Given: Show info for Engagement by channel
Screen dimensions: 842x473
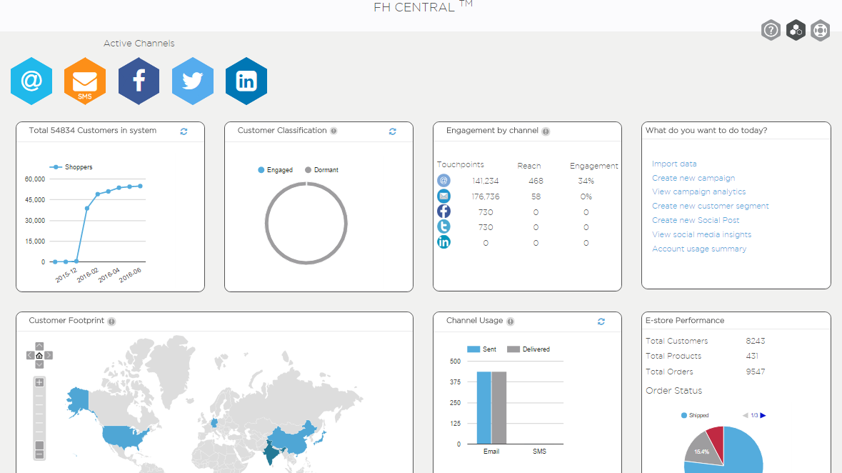Looking at the screenshot, I should (x=546, y=131).
